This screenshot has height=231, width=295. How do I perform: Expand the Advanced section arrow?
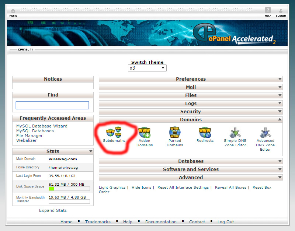[280, 177]
